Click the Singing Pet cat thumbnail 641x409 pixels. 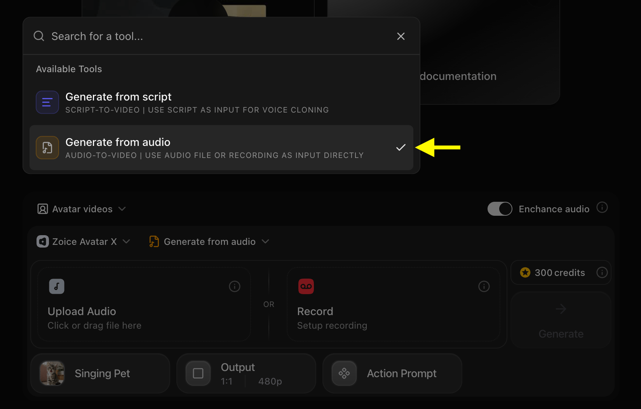(52, 373)
